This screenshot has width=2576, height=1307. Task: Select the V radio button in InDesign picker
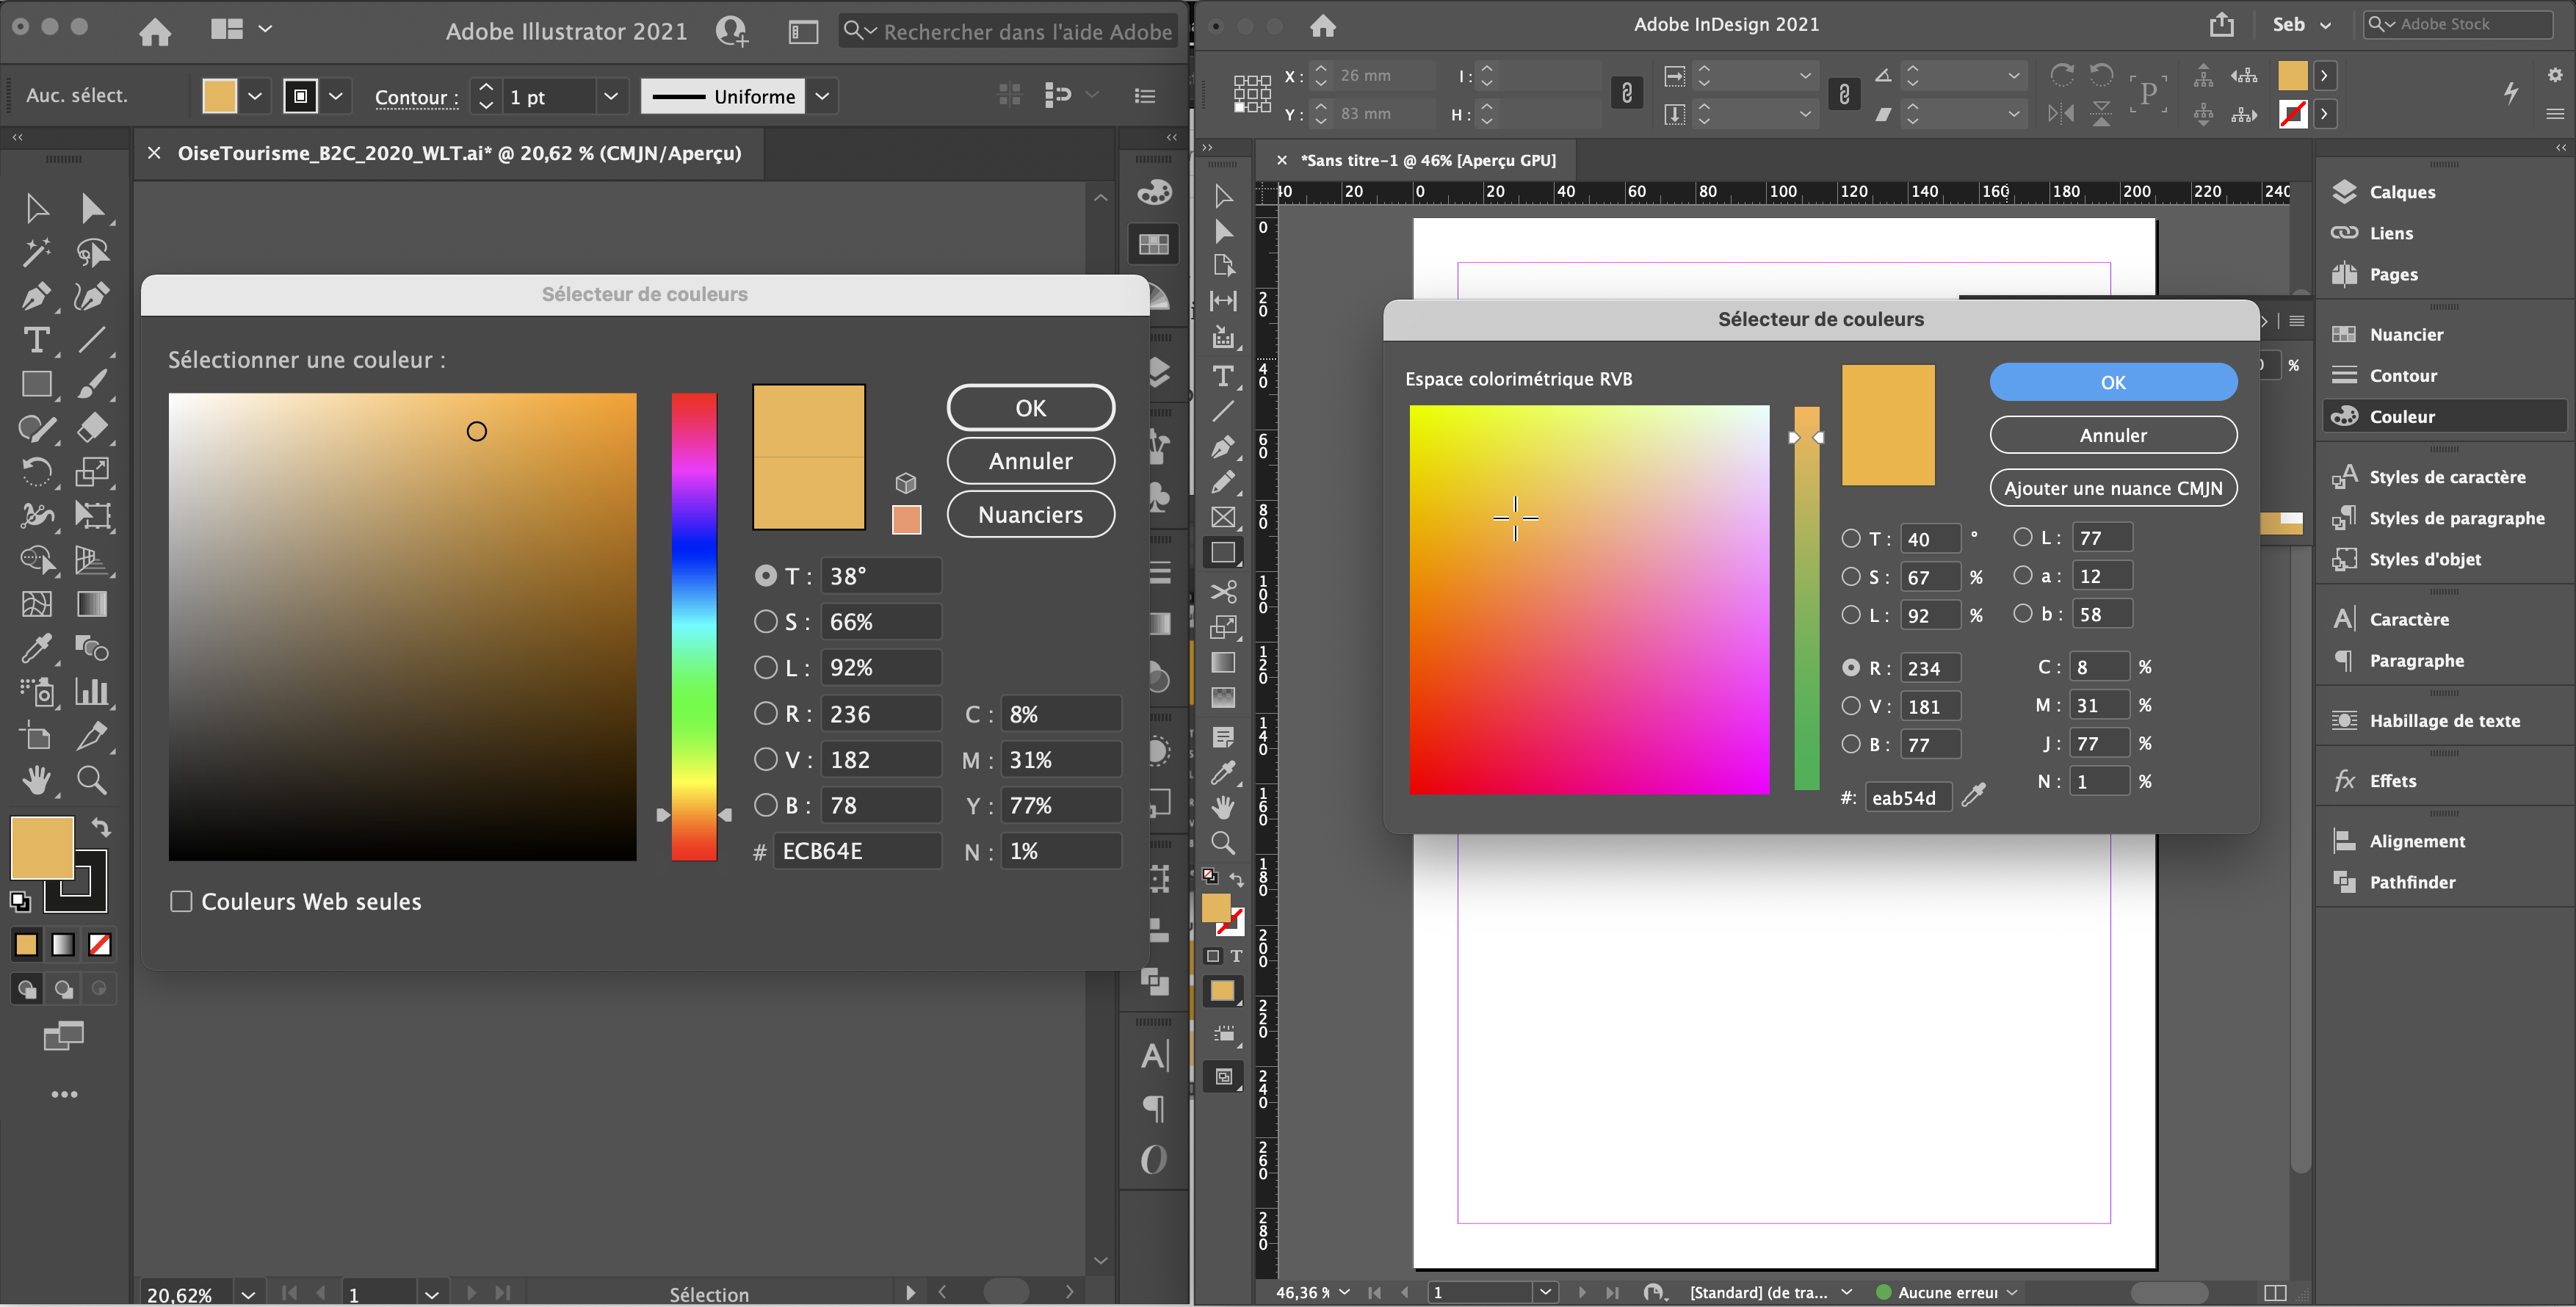1851,706
